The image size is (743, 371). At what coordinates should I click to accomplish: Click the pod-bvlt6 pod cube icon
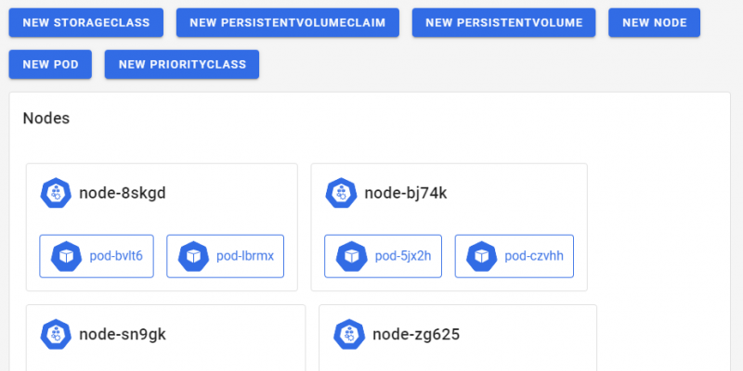click(67, 256)
